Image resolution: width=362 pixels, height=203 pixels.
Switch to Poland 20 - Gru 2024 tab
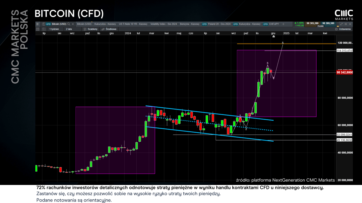(216, 24)
